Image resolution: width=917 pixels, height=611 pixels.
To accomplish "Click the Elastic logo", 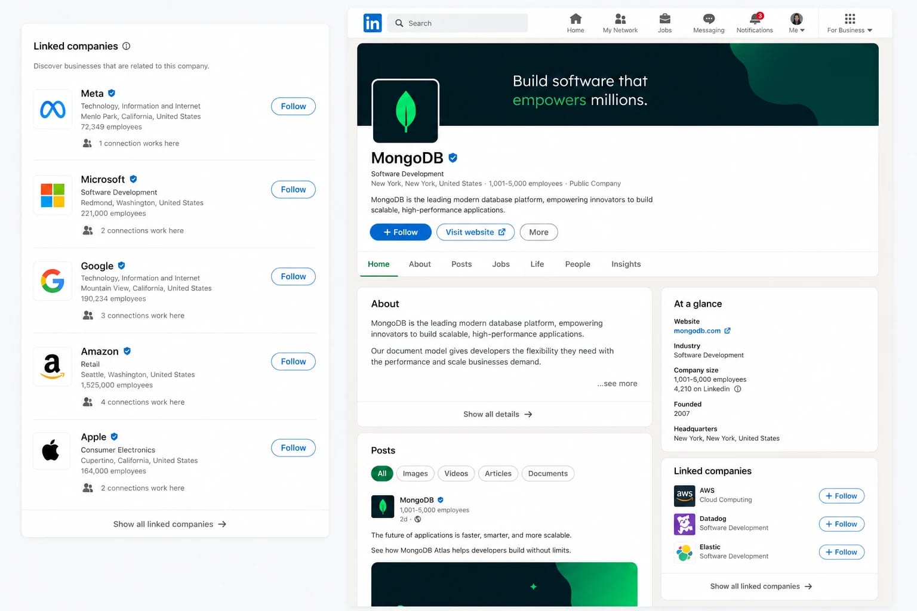I will (684, 552).
